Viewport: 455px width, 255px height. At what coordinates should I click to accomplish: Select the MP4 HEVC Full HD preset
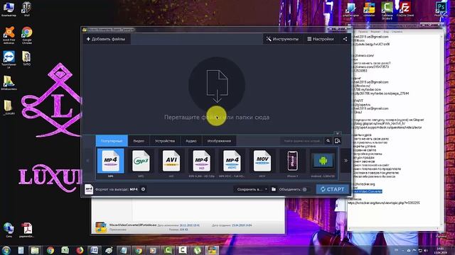[232, 163]
